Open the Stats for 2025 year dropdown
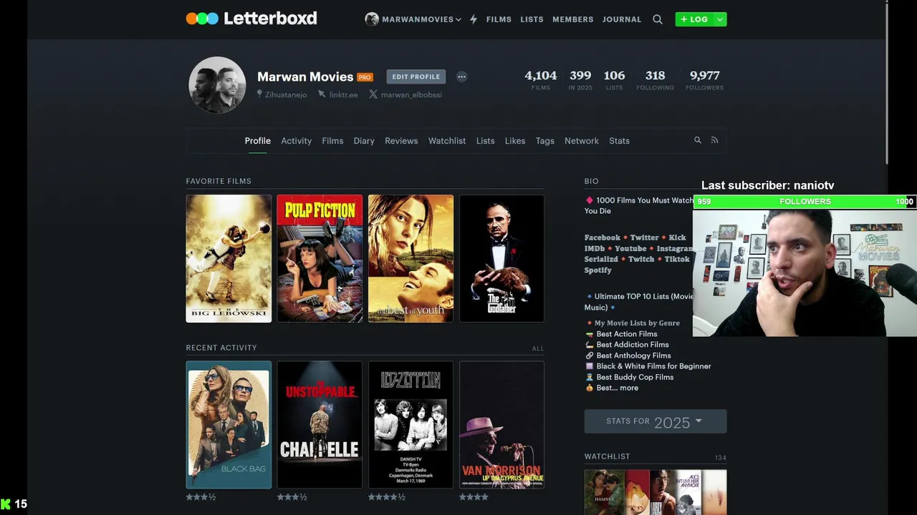The width and height of the screenshot is (917, 515). pyautogui.click(x=656, y=421)
